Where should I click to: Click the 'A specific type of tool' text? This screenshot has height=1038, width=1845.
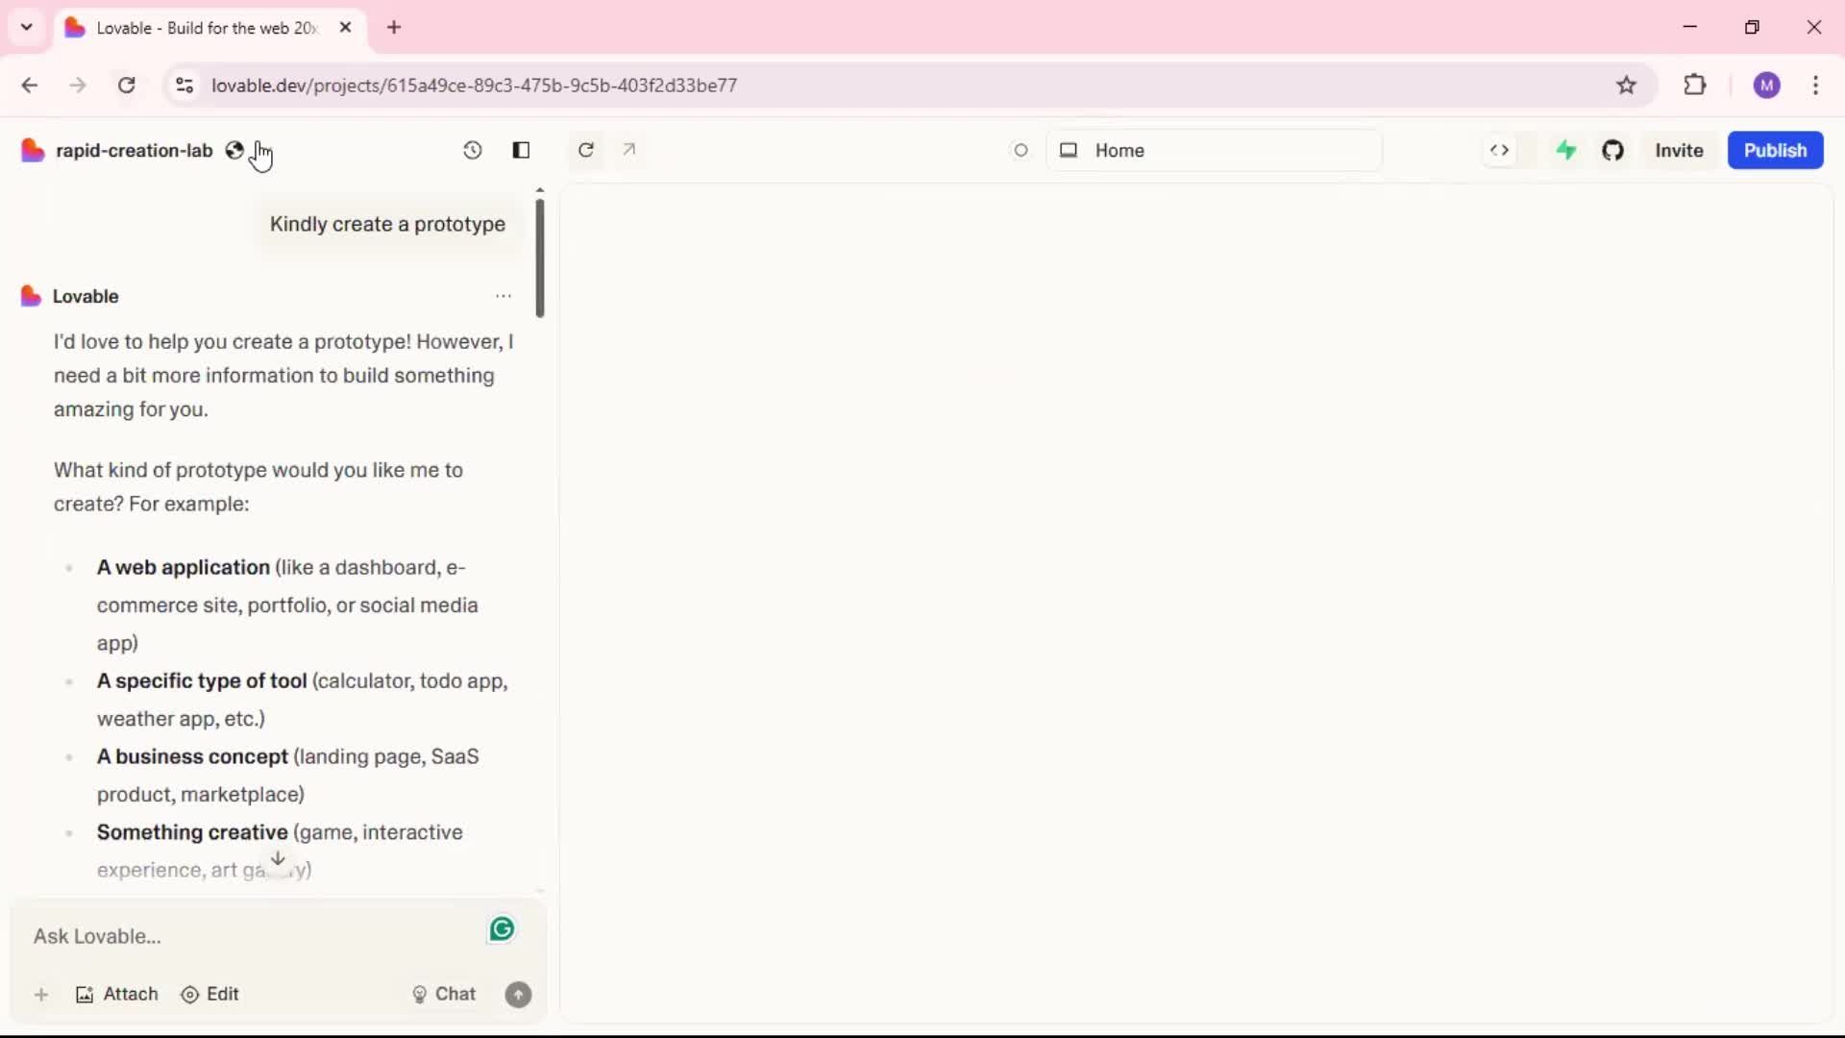click(202, 681)
